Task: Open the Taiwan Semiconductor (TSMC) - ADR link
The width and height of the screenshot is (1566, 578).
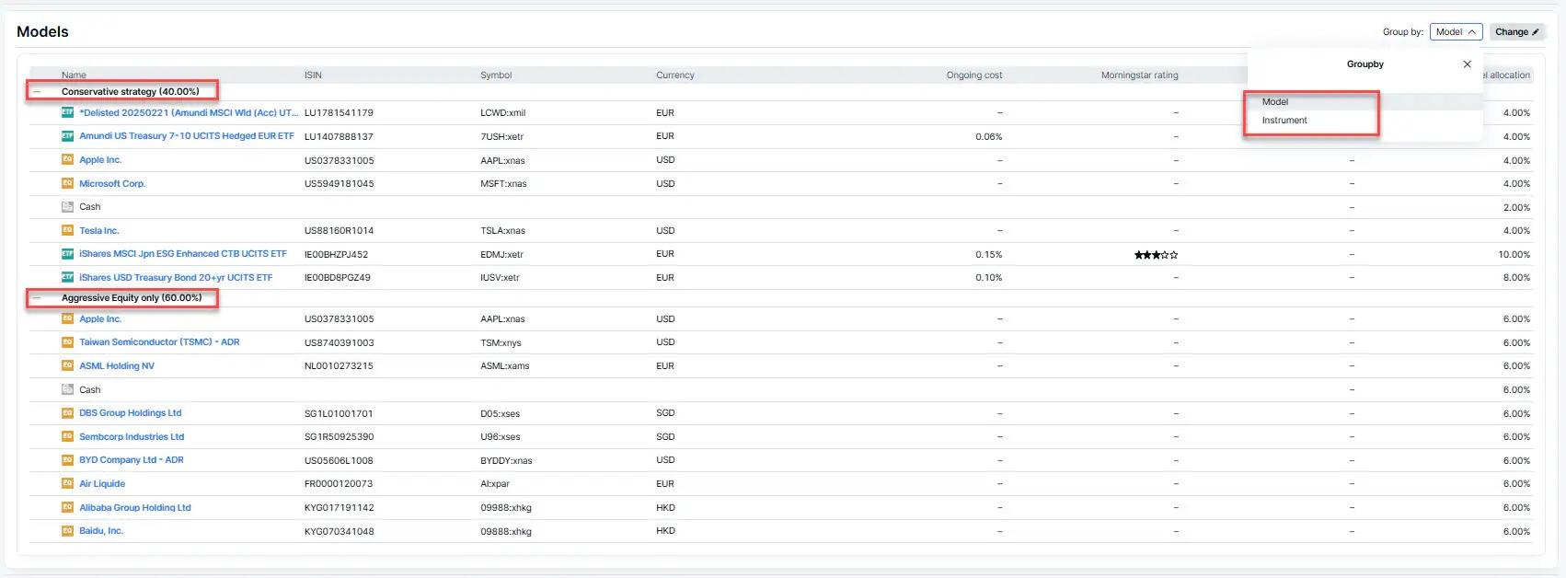Action: click(x=159, y=342)
